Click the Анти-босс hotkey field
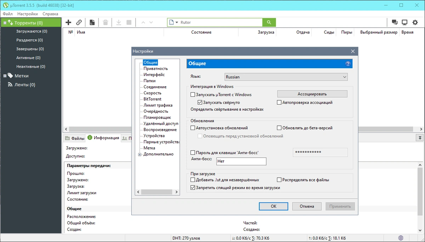Image resolution: width=425 pixels, height=242 pixels. pos(241,161)
